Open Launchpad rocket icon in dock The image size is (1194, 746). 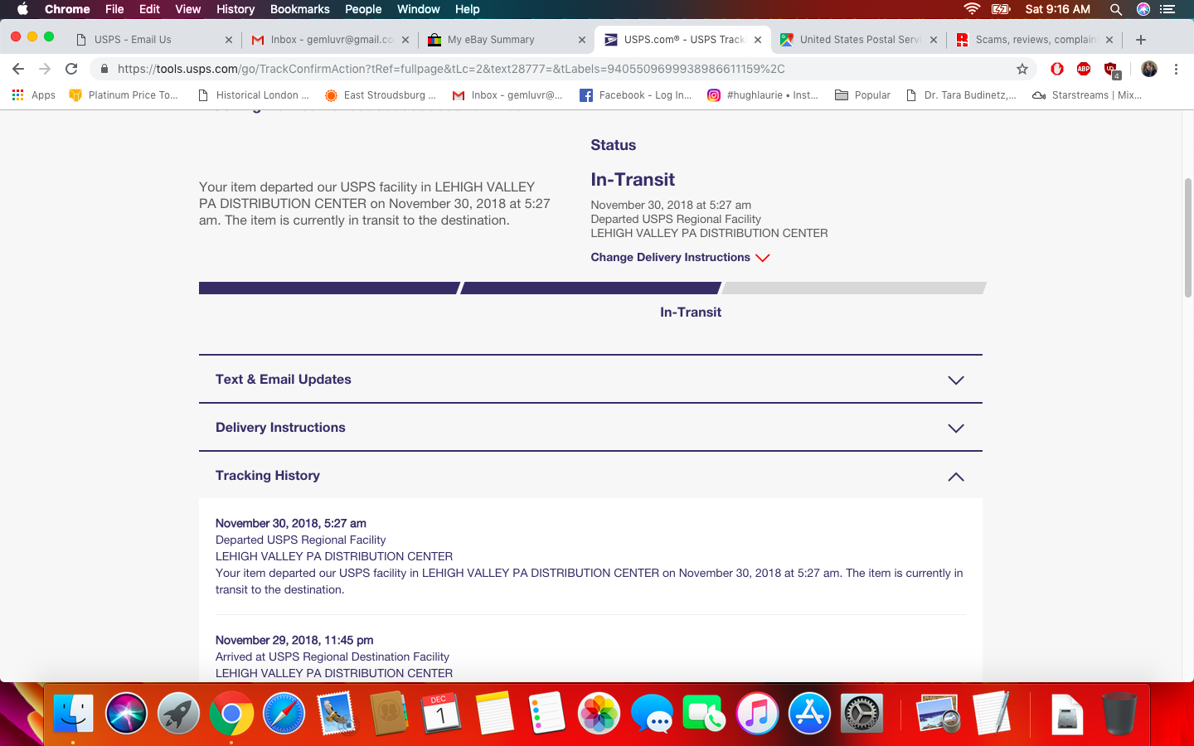click(x=178, y=713)
